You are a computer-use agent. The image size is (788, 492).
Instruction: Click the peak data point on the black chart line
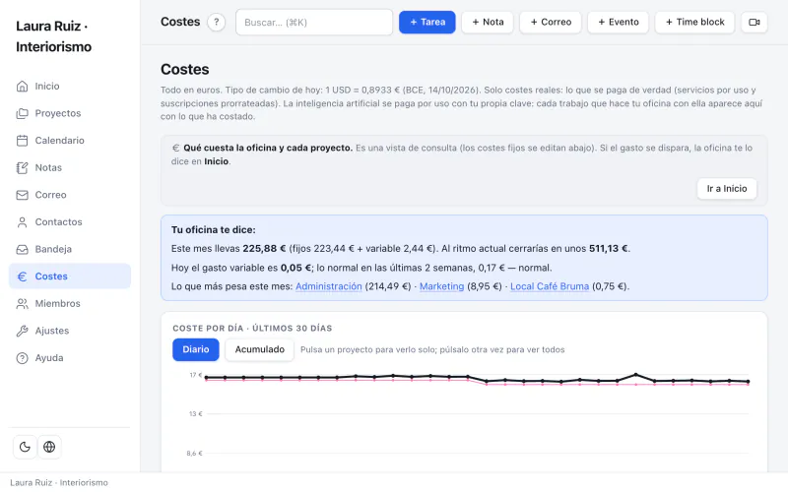click(635, 375)
